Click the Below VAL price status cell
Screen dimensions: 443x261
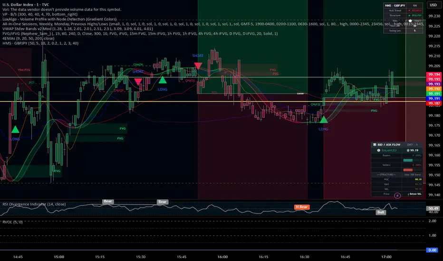(414, 194)
